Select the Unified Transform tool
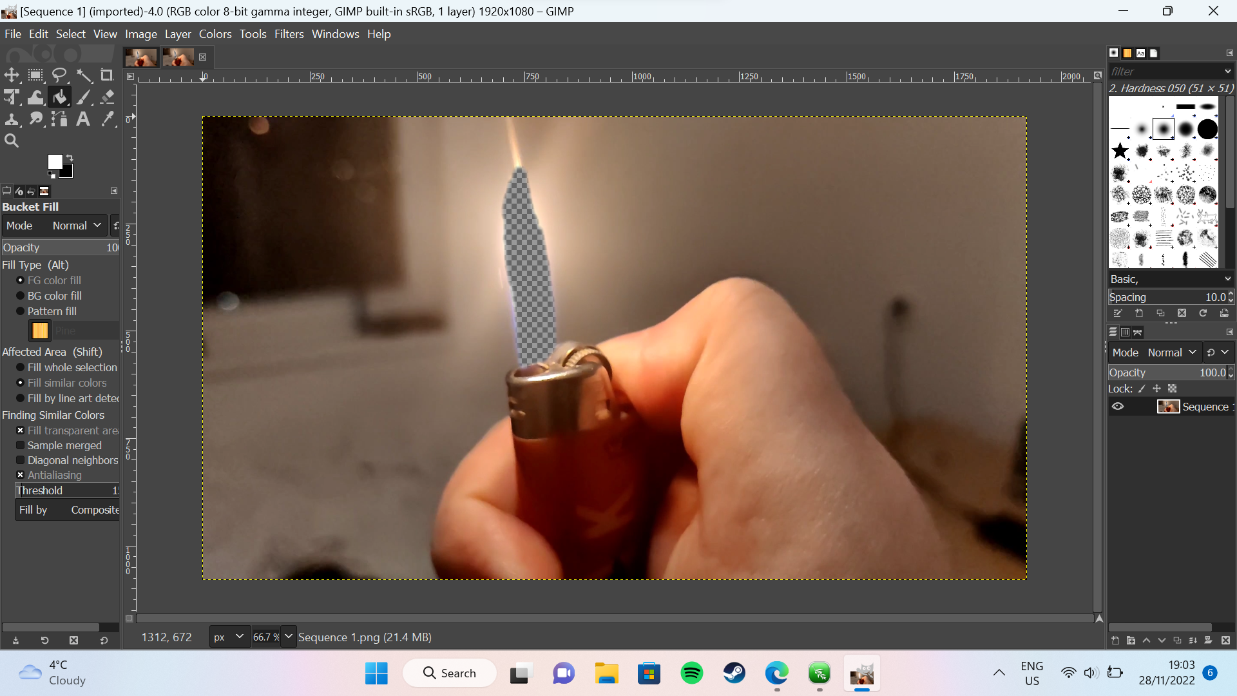This screenshot has width=1237, height=696. 12,97
